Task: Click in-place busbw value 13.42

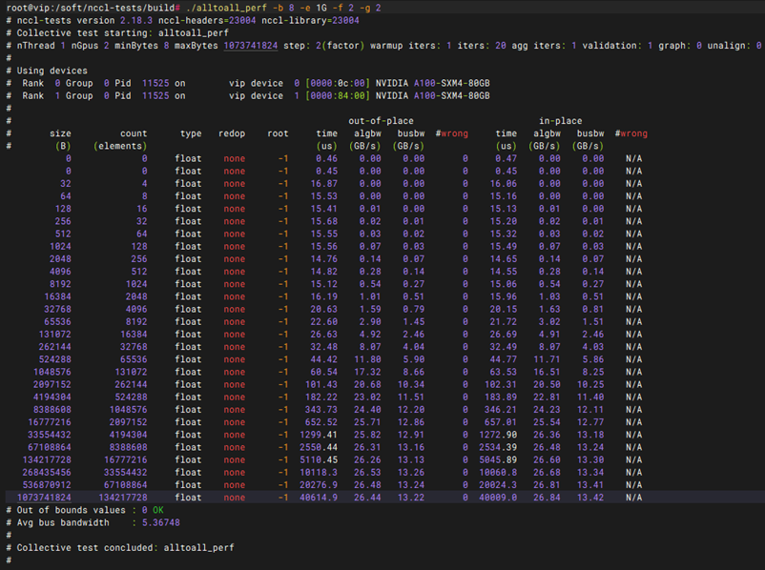Action: [590, 498]
